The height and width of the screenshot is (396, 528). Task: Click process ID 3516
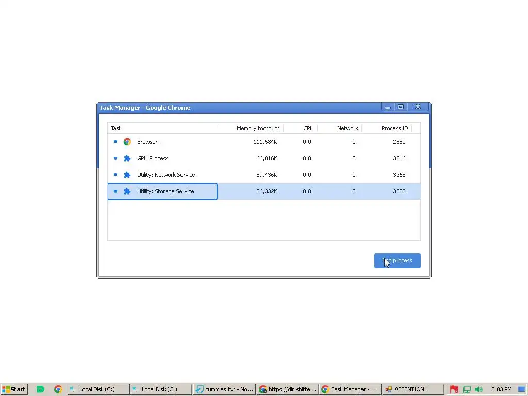coord(399,158)
